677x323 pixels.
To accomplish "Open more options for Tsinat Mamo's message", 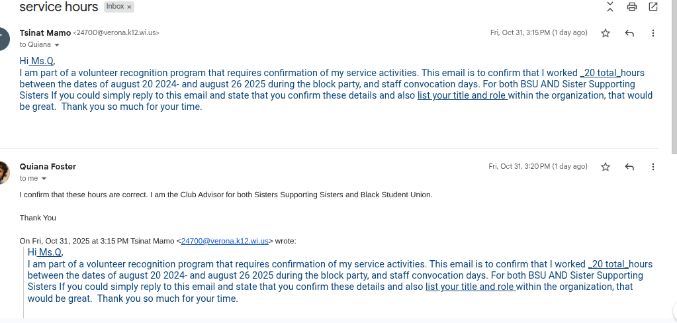I will pos(653,33).
